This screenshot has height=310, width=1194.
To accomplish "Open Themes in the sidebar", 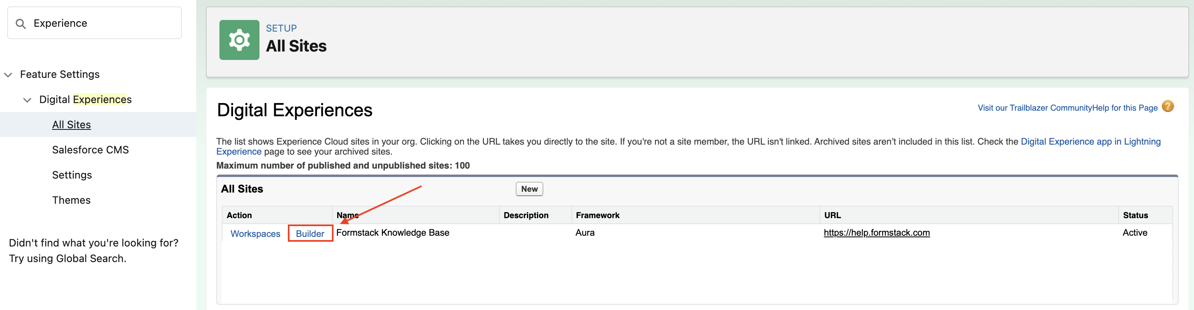I will click(x=71, y=200).
